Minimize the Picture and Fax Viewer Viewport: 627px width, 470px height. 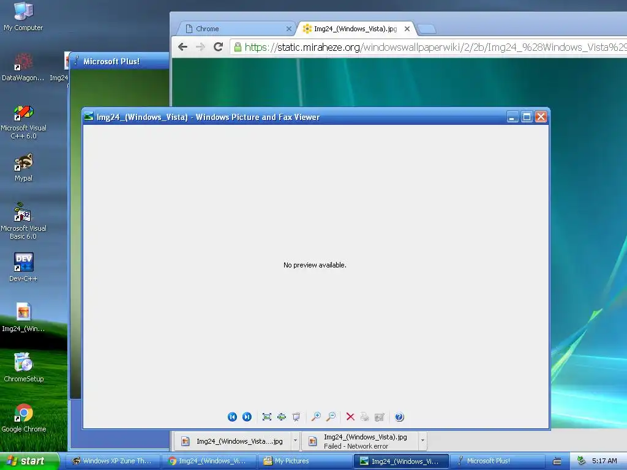512,117
